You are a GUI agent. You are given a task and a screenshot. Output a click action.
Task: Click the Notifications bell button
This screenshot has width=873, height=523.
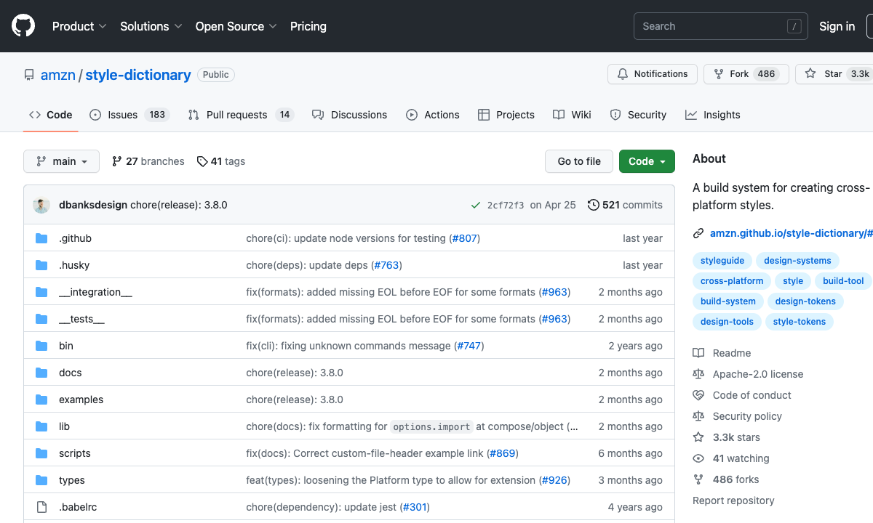[x=653, y=74]
